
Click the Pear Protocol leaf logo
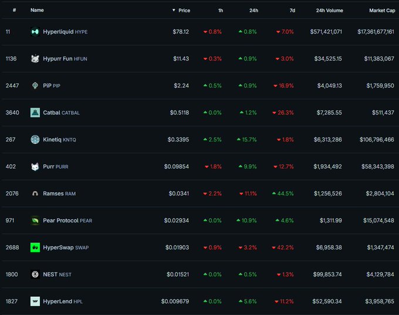pos(35,221)
